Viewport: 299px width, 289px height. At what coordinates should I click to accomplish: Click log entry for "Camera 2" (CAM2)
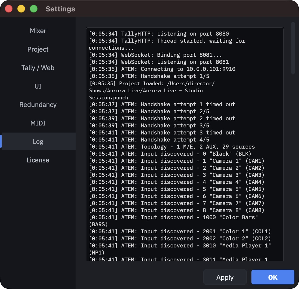click(177, 168)
